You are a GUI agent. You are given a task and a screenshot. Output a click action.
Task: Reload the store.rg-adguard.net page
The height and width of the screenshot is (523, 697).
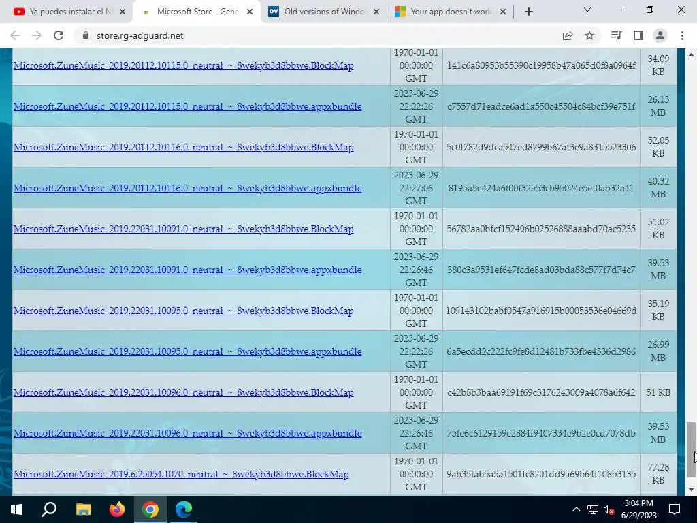[59, 35]
